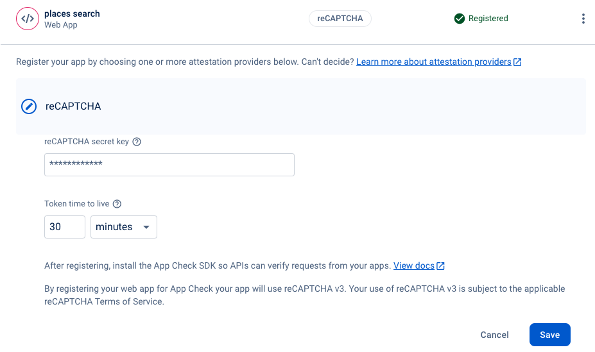Open the View docs link
The image size is (595, 352).
tap(413, 265)
